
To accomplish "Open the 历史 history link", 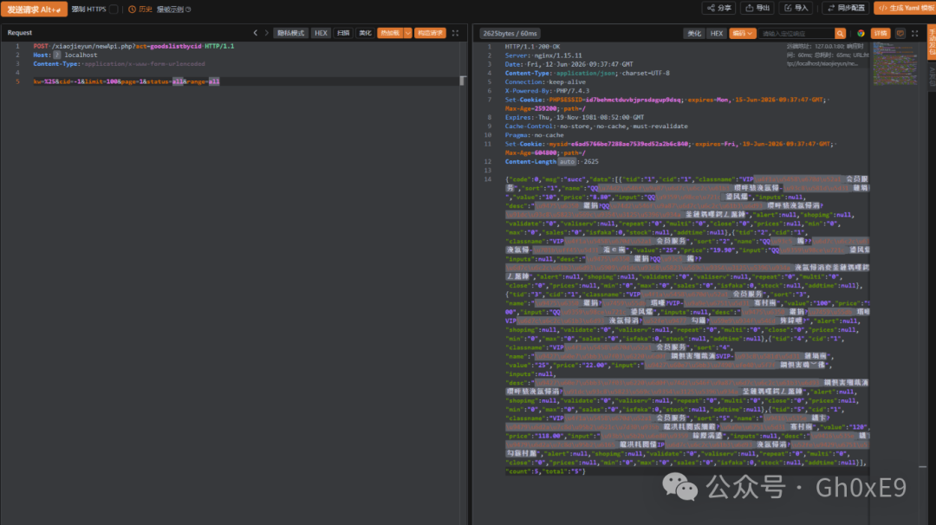I will 145,9.
